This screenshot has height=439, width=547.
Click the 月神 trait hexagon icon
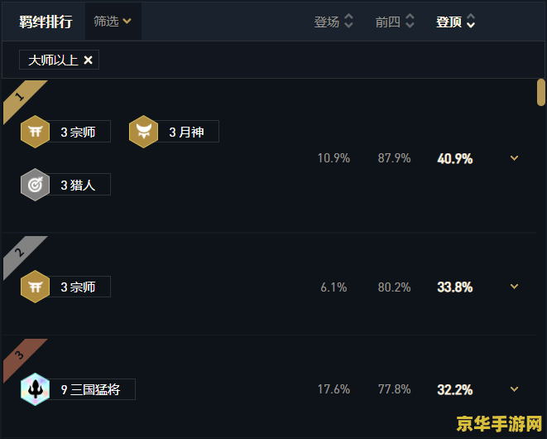pos(143,132)
